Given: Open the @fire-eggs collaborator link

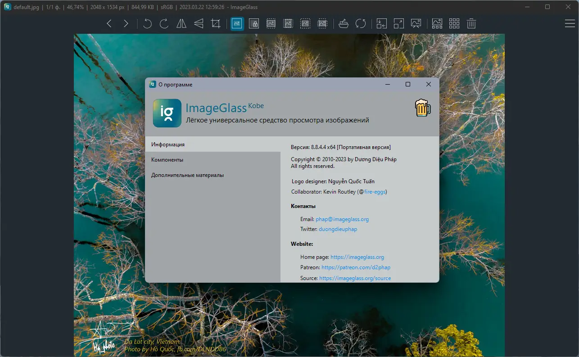Looking at the screenshot, I should pyautogui.click(x=375, y=192).
